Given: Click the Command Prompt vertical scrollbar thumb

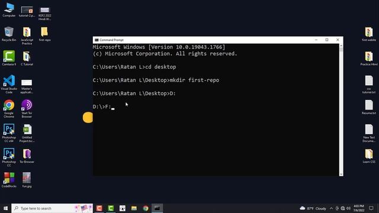Looking at the screenshot, I should [x=341, y=49].
